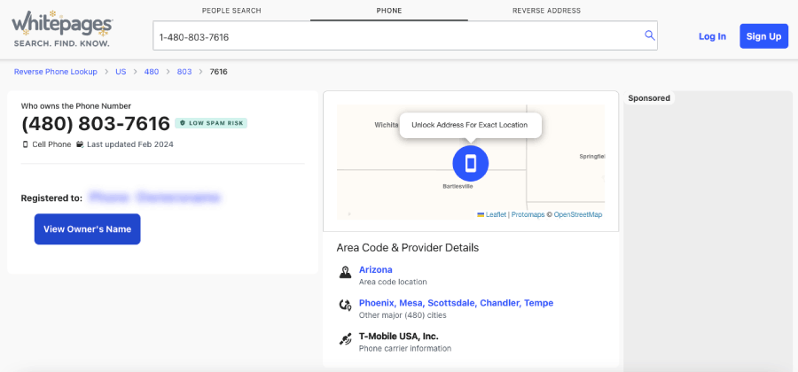This screenshot has width=798, height=372.
Task: Click the (480) 803-7616 heading
Action: click(96, 123)
